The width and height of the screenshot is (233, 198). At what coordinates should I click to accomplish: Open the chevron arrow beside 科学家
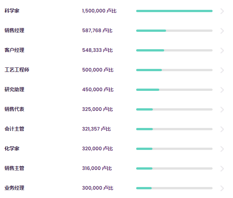[x=222, y=11]
